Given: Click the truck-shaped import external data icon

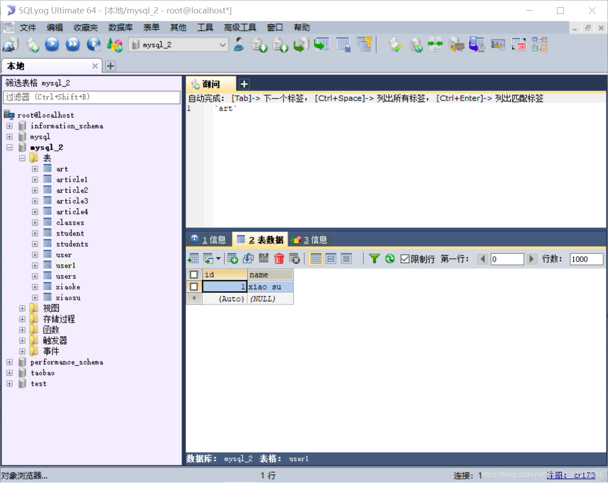Looking at the screenshot, I should (x=456, y=45).
